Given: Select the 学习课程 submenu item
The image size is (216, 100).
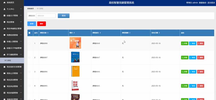Looking at the screenshot, I should (12, 61).
